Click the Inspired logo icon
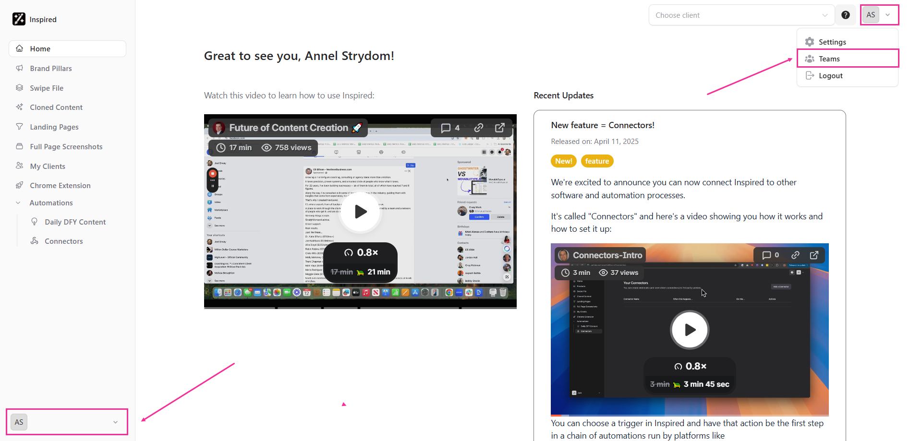The width and height of the screenshot is (922, 441). point(19,19)
